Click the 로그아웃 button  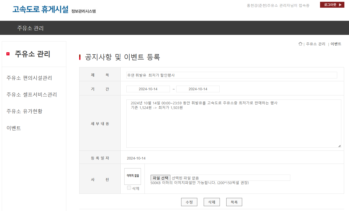point(332,5)
